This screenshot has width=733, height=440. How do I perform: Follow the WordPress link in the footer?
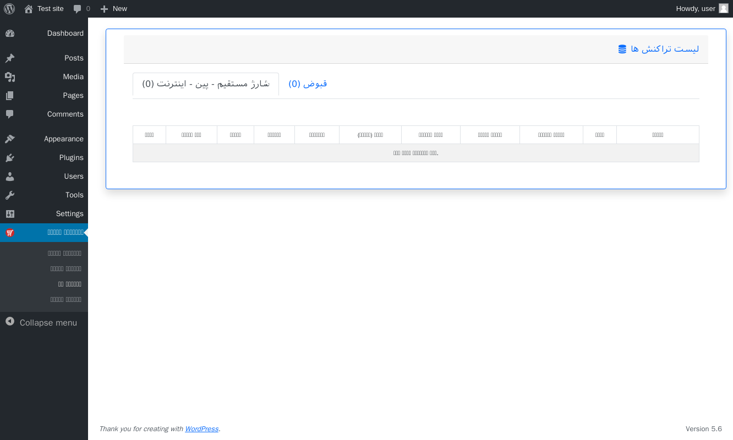(x=202, y=429)
